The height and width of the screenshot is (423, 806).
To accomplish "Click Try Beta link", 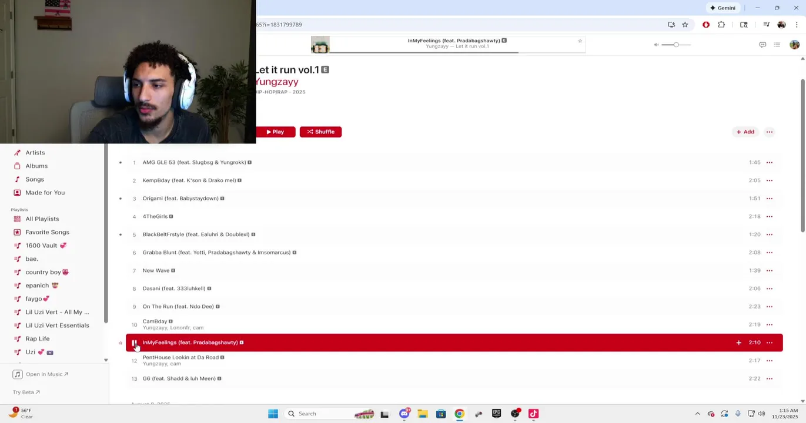I will (26, 392).
